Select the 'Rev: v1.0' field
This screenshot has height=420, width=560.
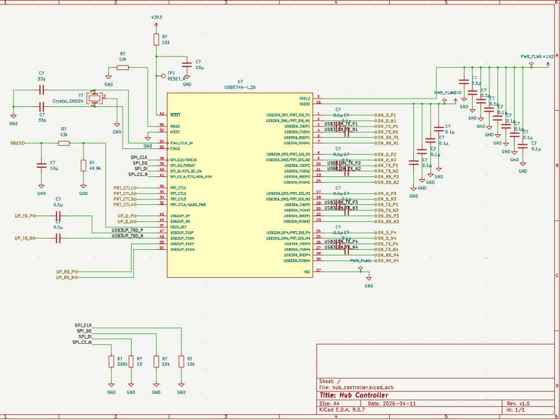[x=518, y=404]
